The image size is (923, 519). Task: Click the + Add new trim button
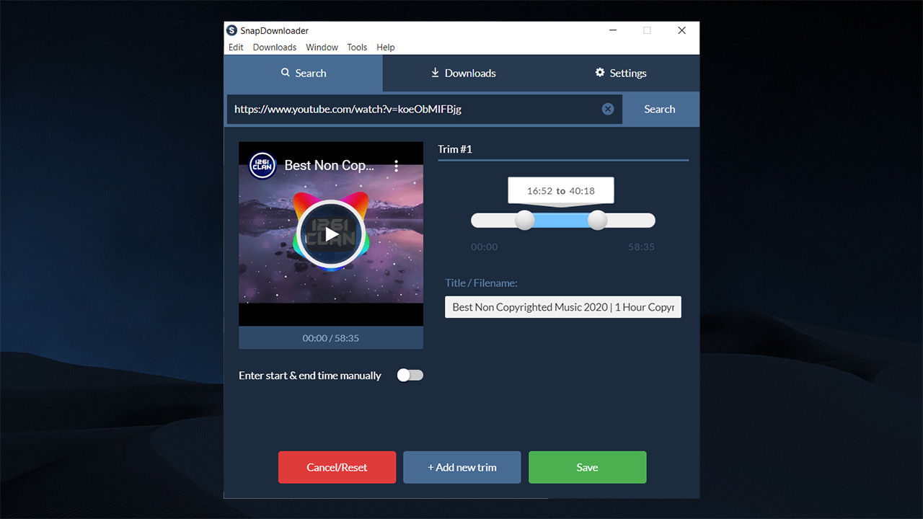click(461, 467)
